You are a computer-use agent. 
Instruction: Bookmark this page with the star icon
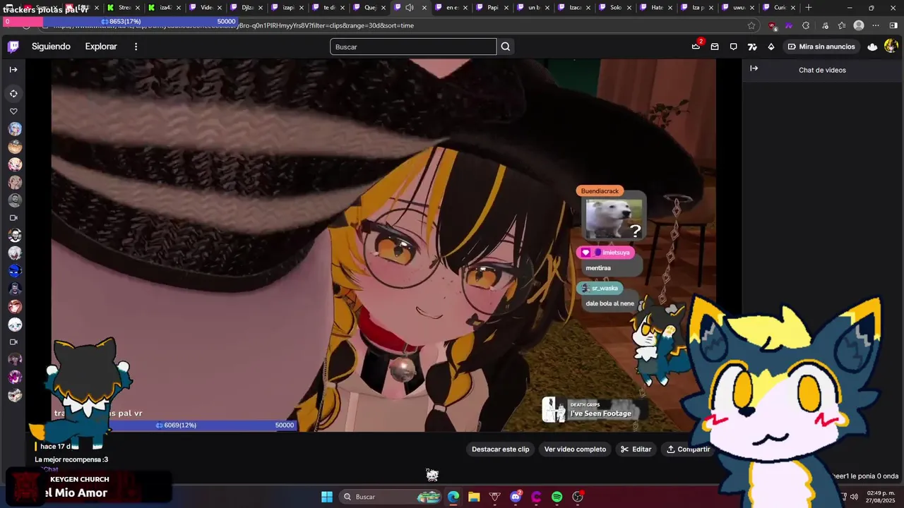click(751, 25)
